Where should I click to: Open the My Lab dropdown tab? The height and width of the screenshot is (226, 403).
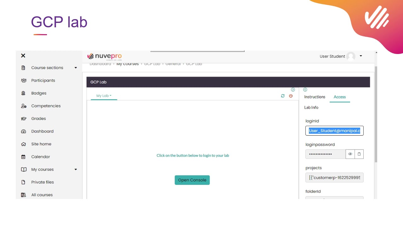click(x=104, y=96)
